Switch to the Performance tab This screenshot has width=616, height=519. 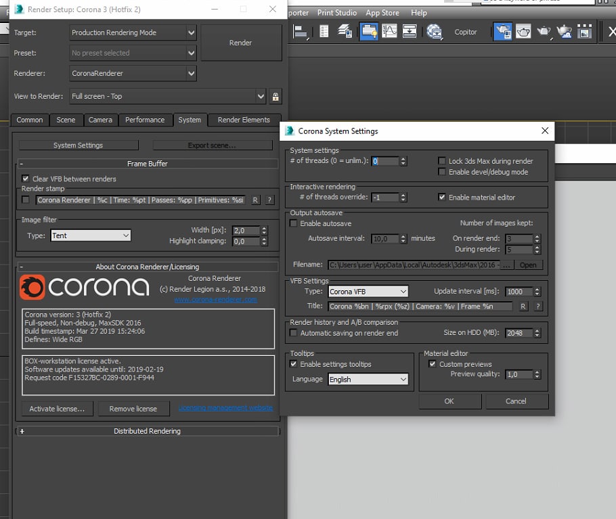click(x=145, y=120)
